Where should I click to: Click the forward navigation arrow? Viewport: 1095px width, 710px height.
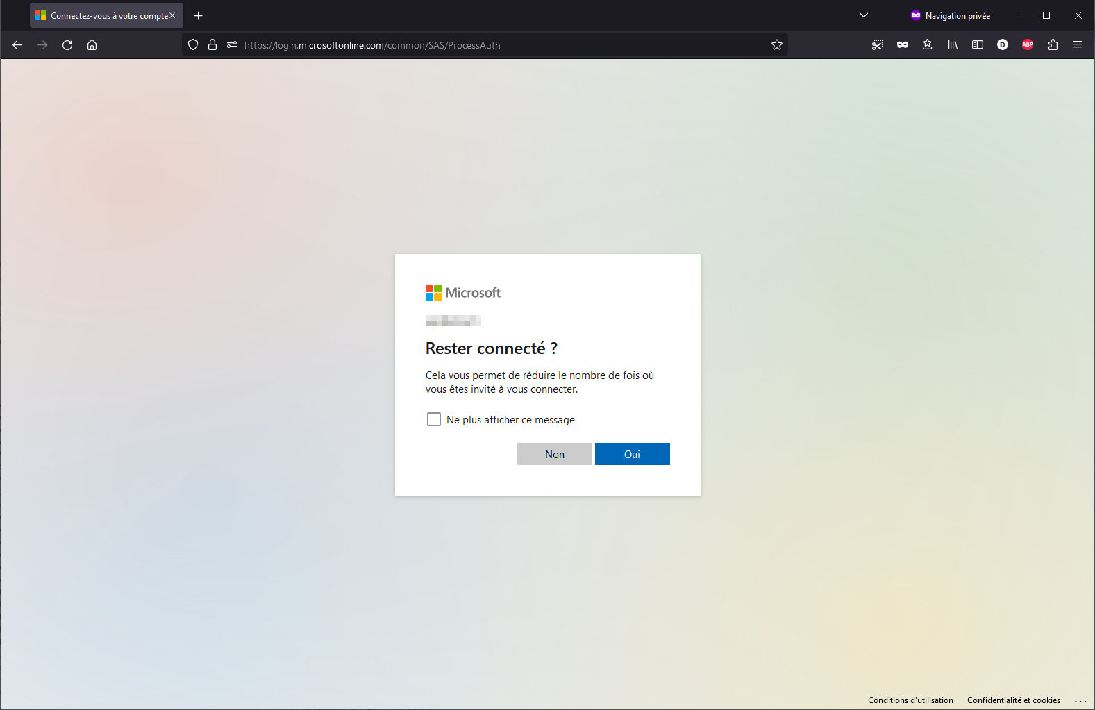pyautogui.click(x=42, y=45)
